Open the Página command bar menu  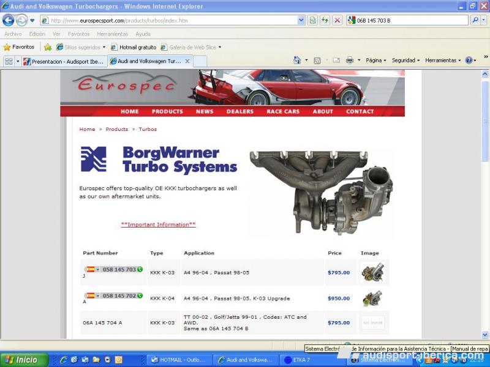(376, 61)
